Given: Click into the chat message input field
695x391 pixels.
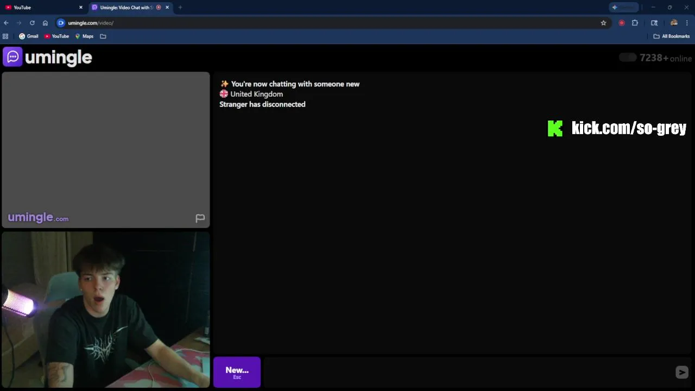Looking at the screenshot, I should click(x=468, y=372).
